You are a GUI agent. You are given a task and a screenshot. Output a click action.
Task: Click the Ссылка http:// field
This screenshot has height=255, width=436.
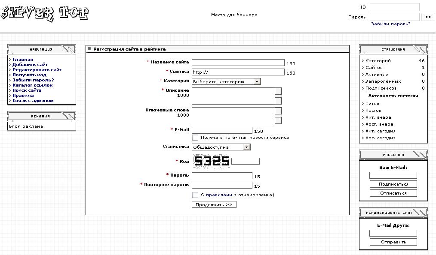coord(238,72)
